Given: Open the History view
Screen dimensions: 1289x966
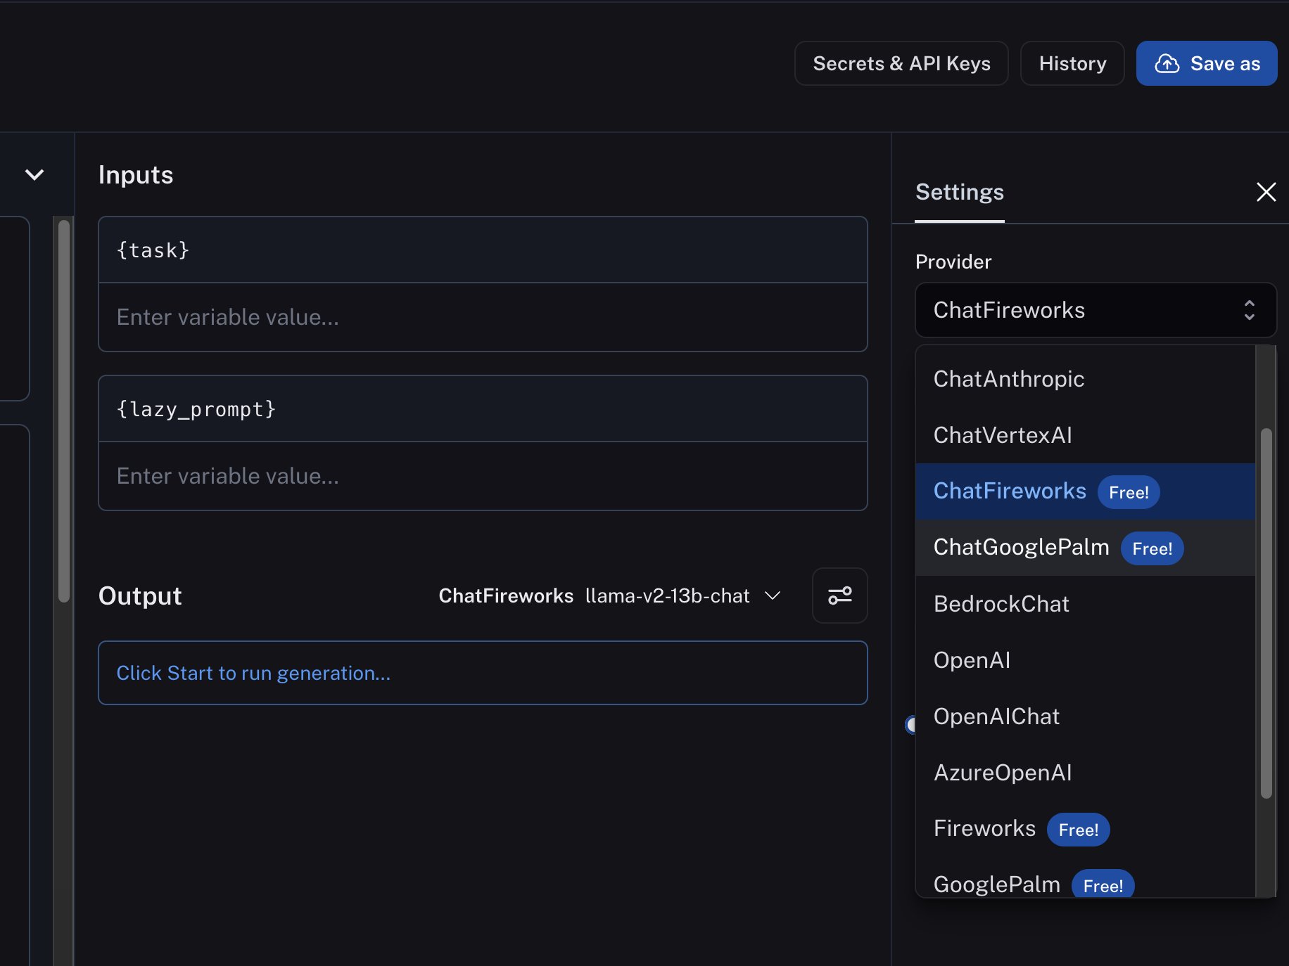Looking at the screenshot, I should (x=1072, y=63).
